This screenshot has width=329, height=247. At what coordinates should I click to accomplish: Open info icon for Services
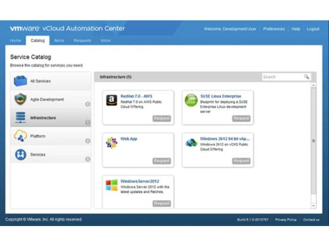click(88, 159)
